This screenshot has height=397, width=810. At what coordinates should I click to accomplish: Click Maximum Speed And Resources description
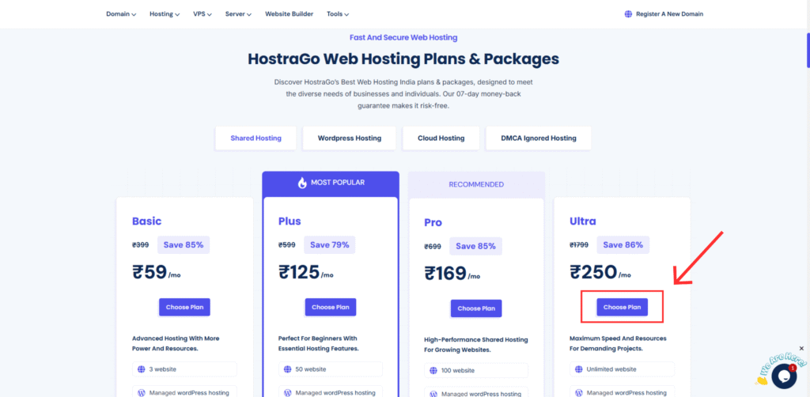pos(618,343)
